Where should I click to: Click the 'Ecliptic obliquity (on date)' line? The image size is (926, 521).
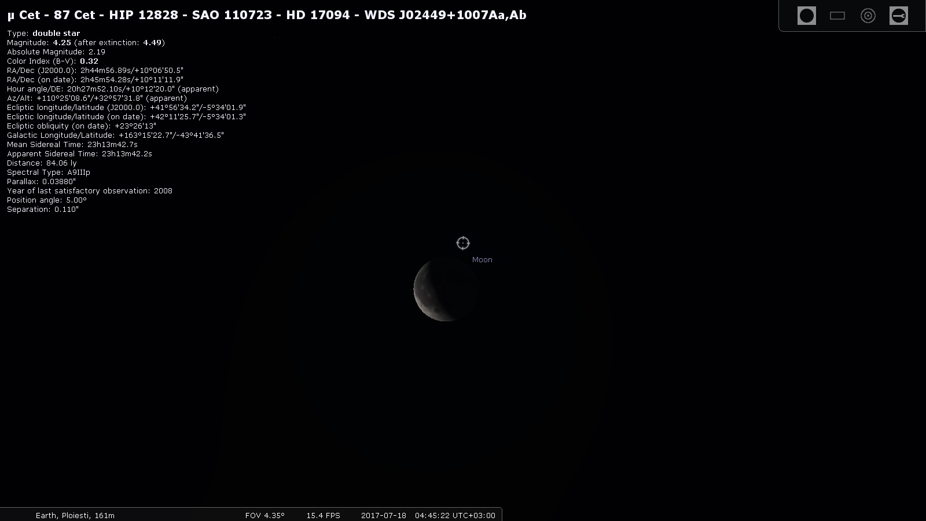click(x=82, y=126)
